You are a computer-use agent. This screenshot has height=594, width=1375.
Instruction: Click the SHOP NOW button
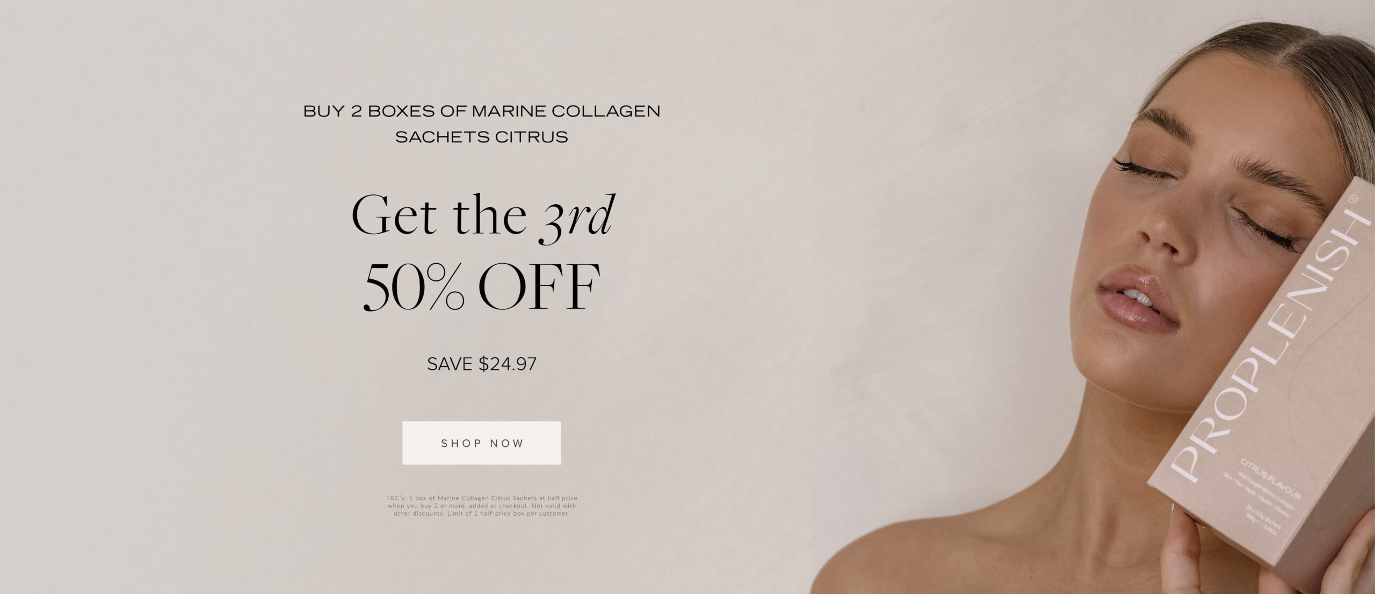click(482, 443)
